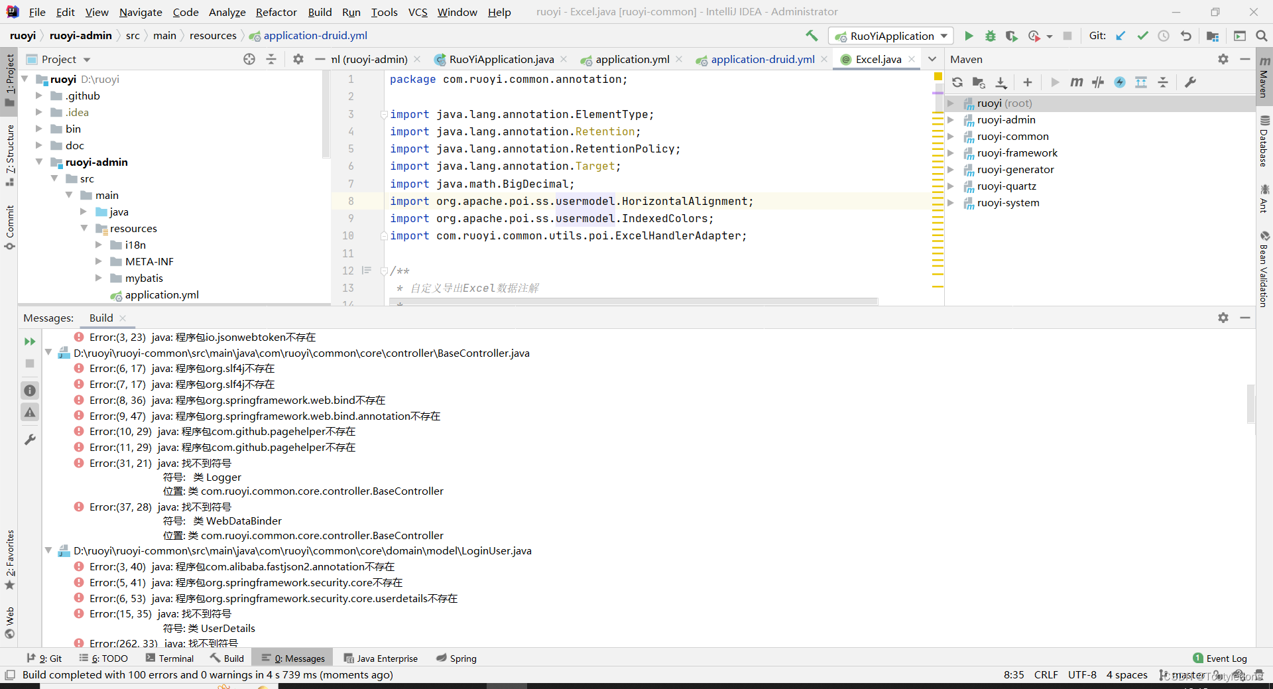Screen dimensions: 1273x689
Task: Run the RuoYiApplication configuration
Action: [969, 36]
